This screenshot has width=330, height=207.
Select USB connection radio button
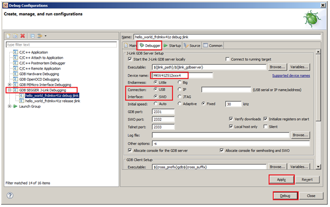point(155,89)
